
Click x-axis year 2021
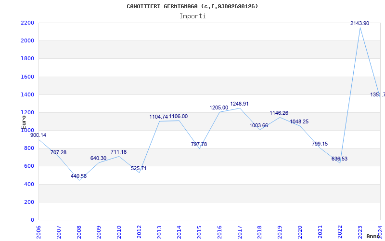point(320,232)
